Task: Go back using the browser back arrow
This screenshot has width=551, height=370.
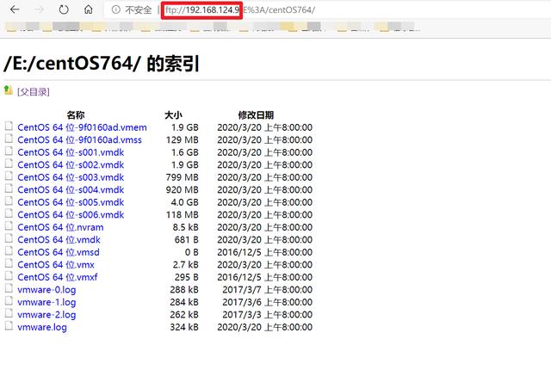Action: click(15, 9)
